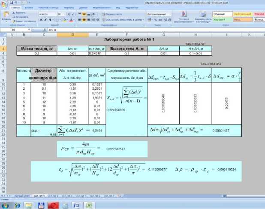Switch to the Вставка ribbon tab
Screen dimensions: 265x209
(30, 7)
